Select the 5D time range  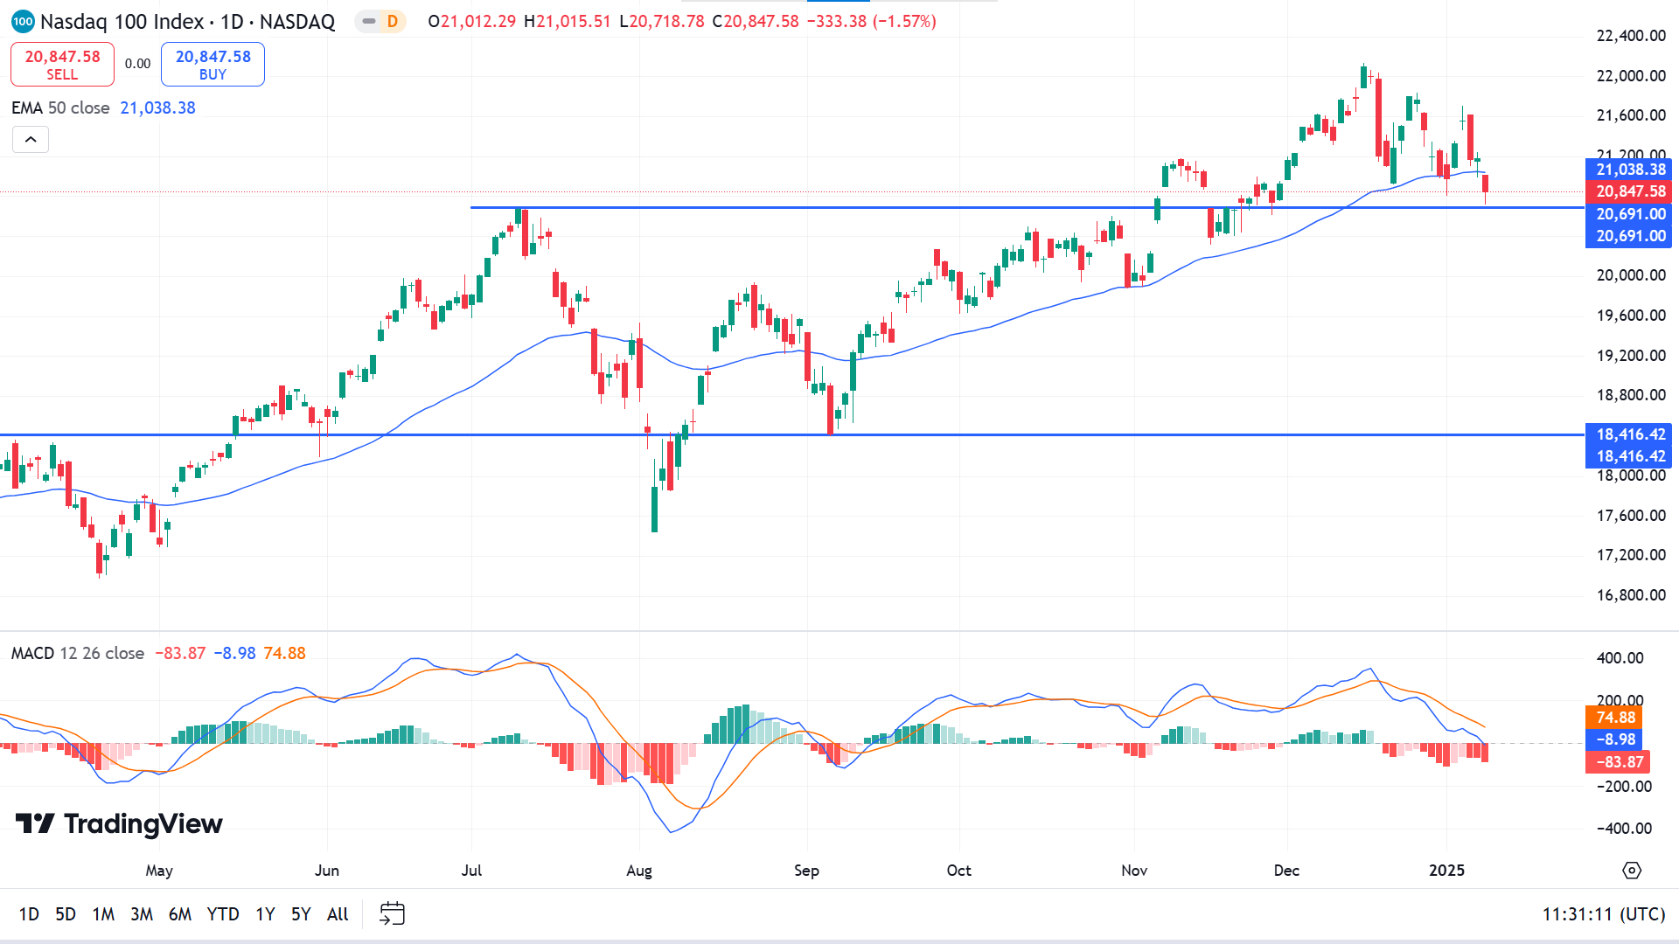(x=66, y=914)
